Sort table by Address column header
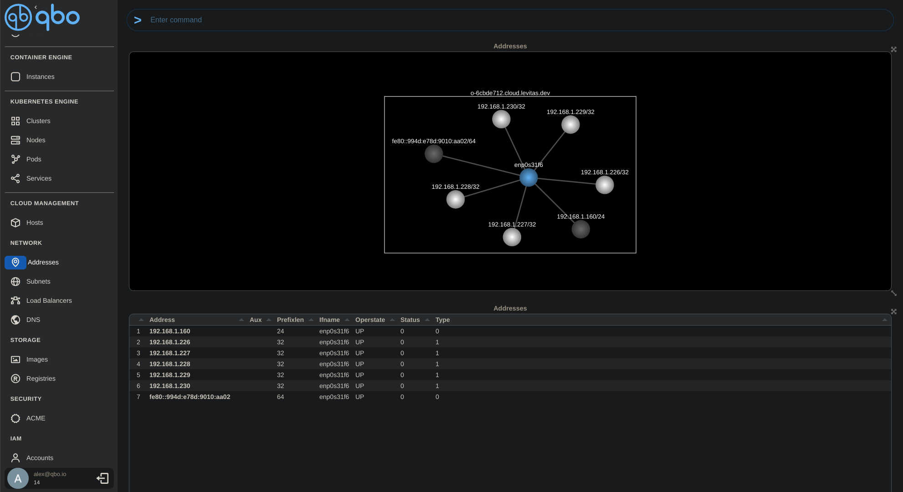Image resolution: width=903 pixels, height=492 pixels. point(162,320)
